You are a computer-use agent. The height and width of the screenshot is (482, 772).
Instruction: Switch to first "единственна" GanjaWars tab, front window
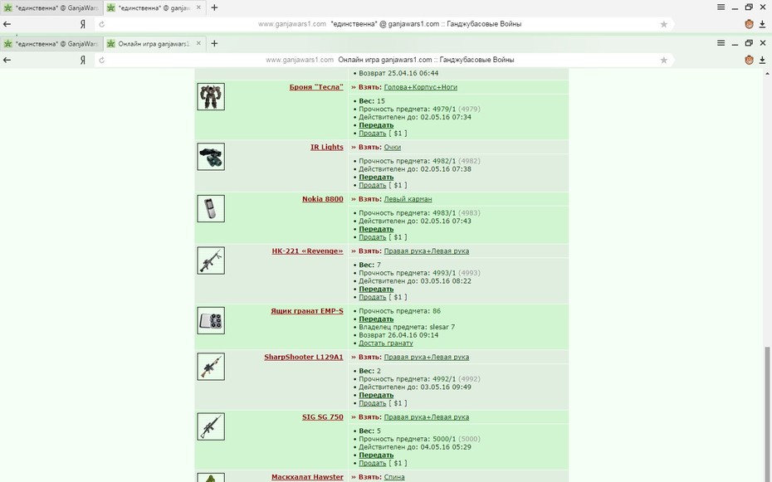51,44
